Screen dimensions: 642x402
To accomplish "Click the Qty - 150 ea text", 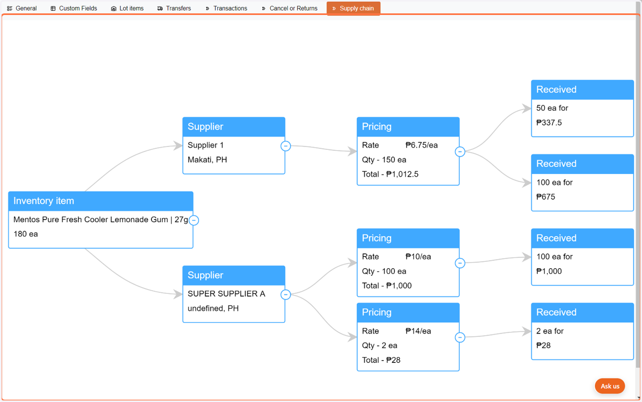I will [384, 160].
